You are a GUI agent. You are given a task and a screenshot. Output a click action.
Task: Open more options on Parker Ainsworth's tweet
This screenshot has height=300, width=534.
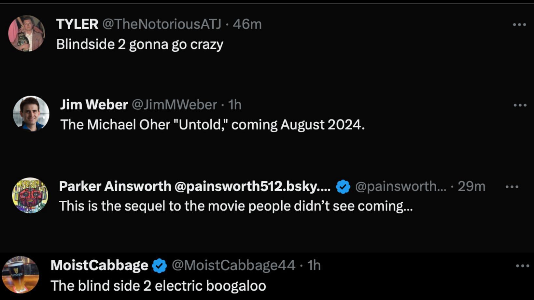click(512, 187)
